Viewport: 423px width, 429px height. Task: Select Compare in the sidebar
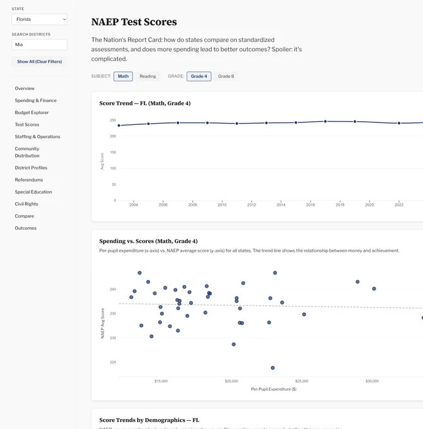pos(25,216)
